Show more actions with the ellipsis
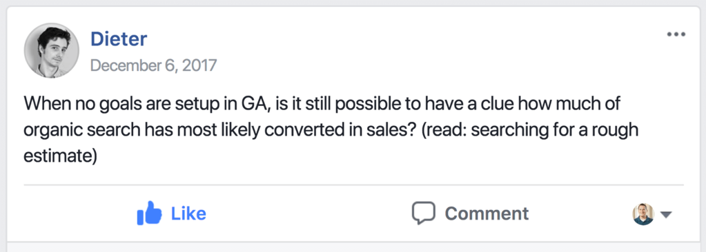The height and width of the screenshot is (252, 706). 676,34
